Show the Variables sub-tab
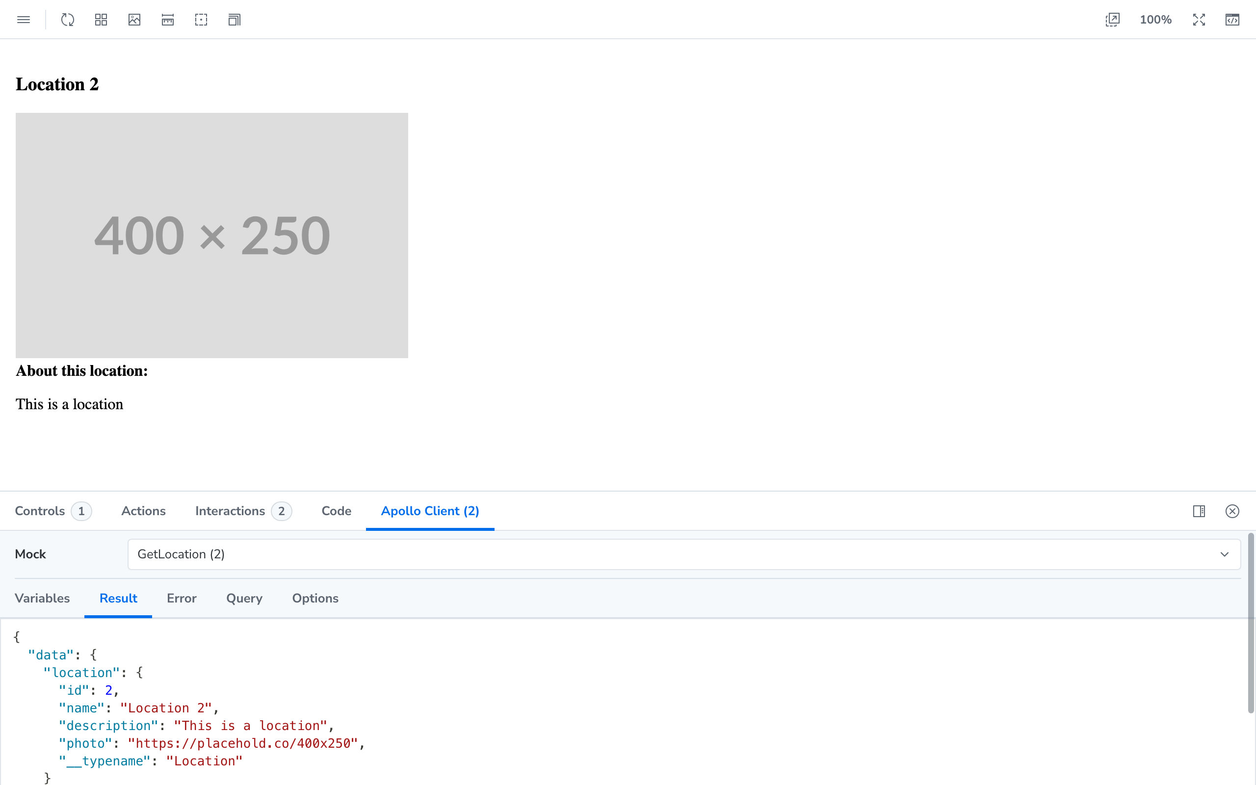The width and height of the screenshot is (1256, 785). (x=42, y=598)
